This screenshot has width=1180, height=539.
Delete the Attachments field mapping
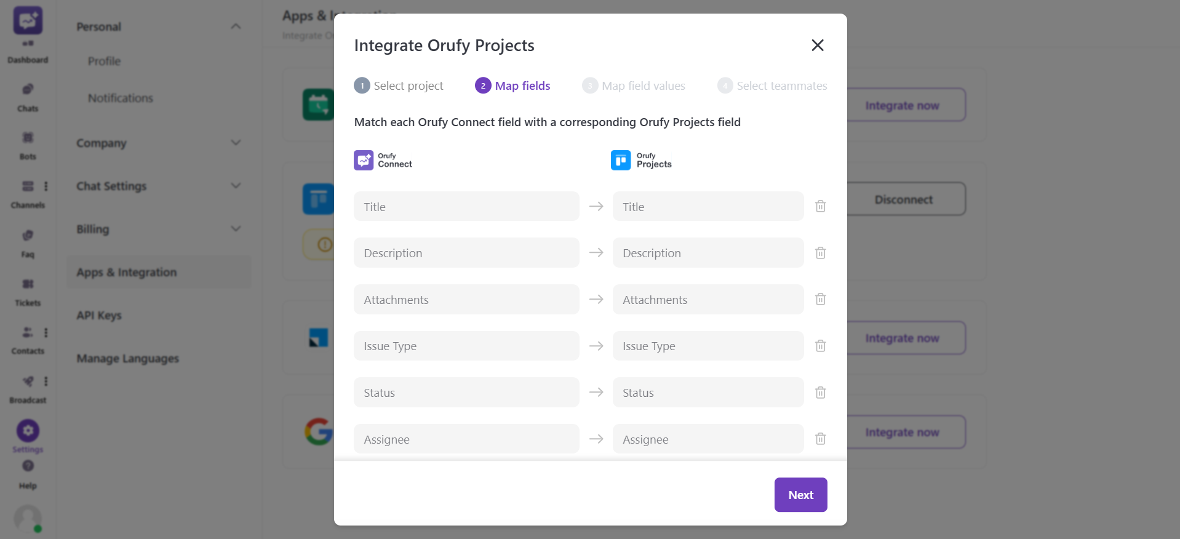[820, 299]
